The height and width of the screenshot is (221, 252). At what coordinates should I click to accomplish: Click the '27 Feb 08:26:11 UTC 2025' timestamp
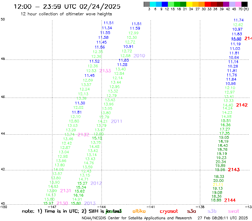[x=223, y=218]
